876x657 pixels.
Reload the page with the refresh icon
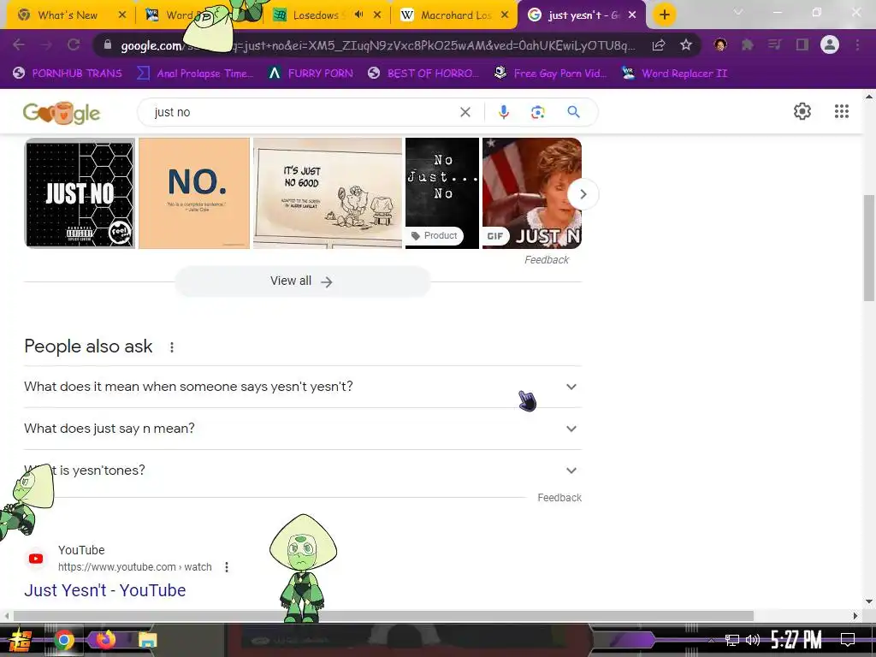pos(74,44)
